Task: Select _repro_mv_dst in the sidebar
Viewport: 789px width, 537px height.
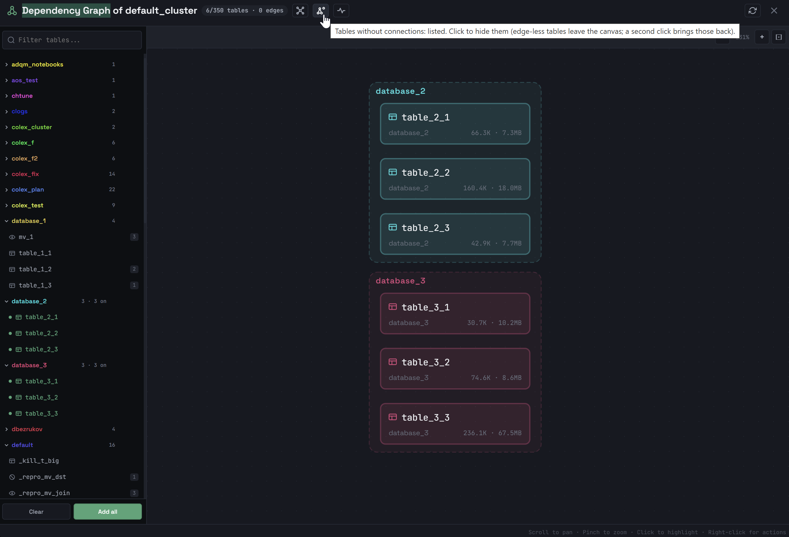Action: 73,477
